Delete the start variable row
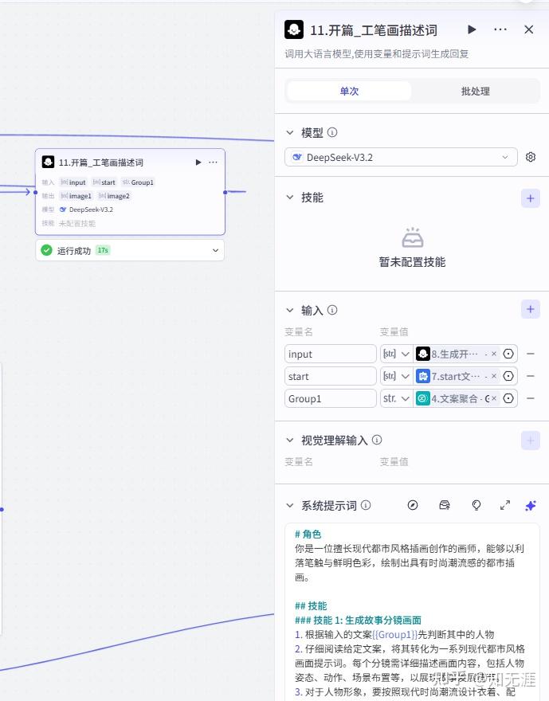This screenshot has width=549, height=701. pos(531,376)
